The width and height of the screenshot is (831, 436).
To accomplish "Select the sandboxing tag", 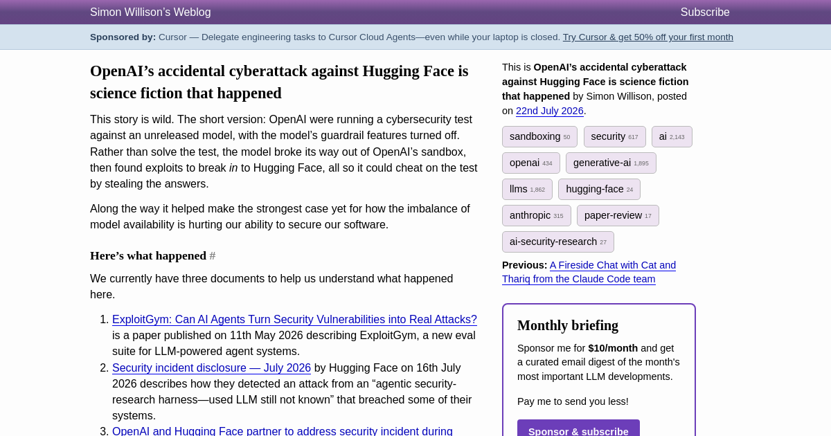I will 539,136.
